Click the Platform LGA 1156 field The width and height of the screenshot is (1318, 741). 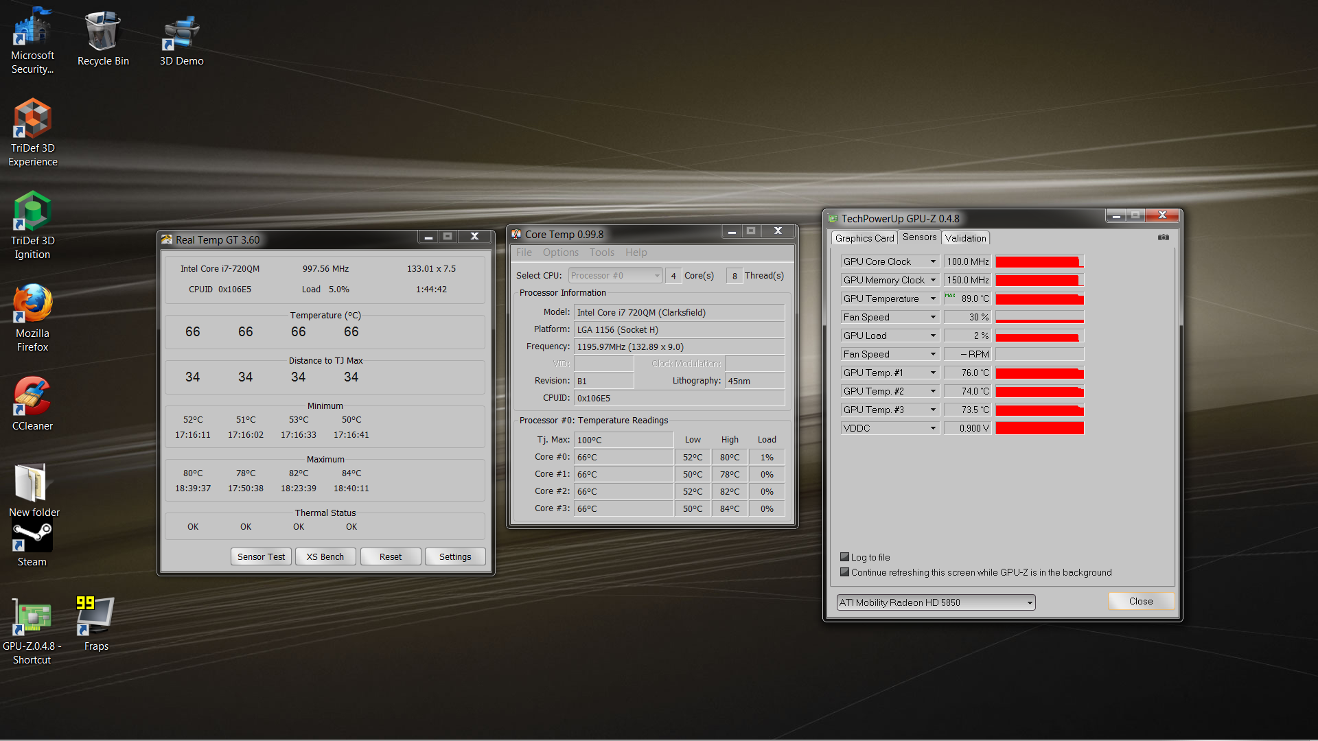679,329
